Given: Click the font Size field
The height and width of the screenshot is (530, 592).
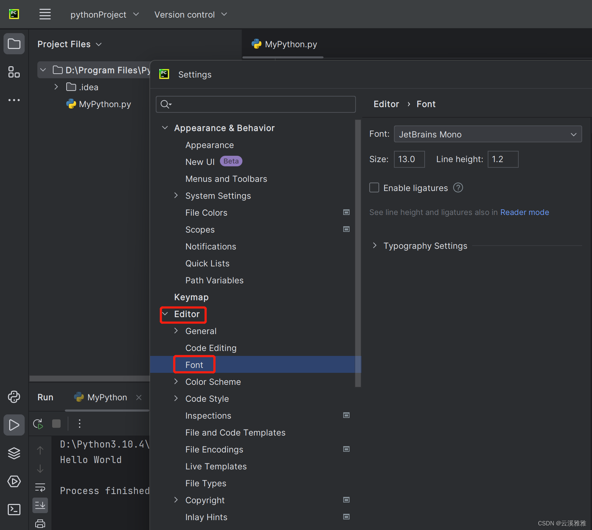Looking at the screenshot, I should pyautogui.click(x=409, y=159).
